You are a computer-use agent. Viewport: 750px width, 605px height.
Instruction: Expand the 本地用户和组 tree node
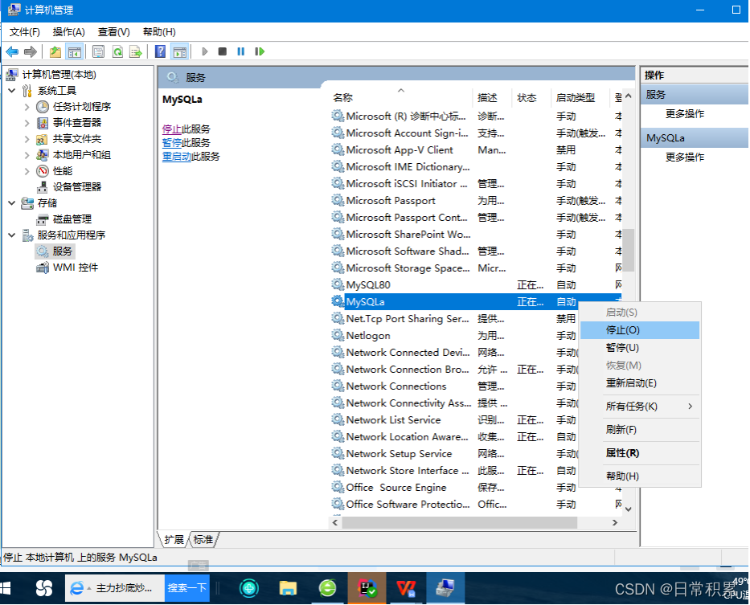point(27,155)
